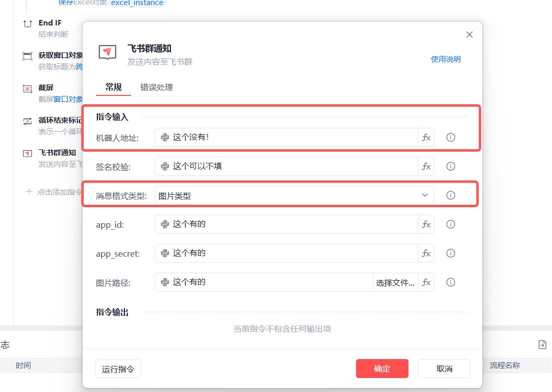
Task: Click the fx button for 机器人地址 field
Action: (x=426, y=137)
